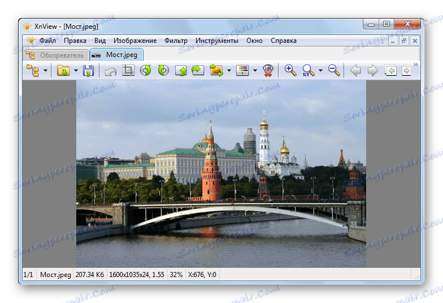The image size is (443, 303).
Task: Click status bar zoom value 32%
Action: [x=176, y=274]
